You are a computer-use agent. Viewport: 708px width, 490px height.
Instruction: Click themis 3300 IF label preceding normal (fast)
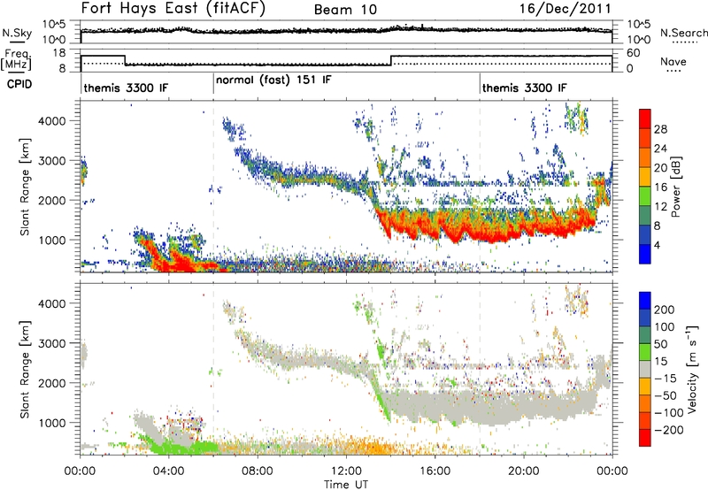126,88
